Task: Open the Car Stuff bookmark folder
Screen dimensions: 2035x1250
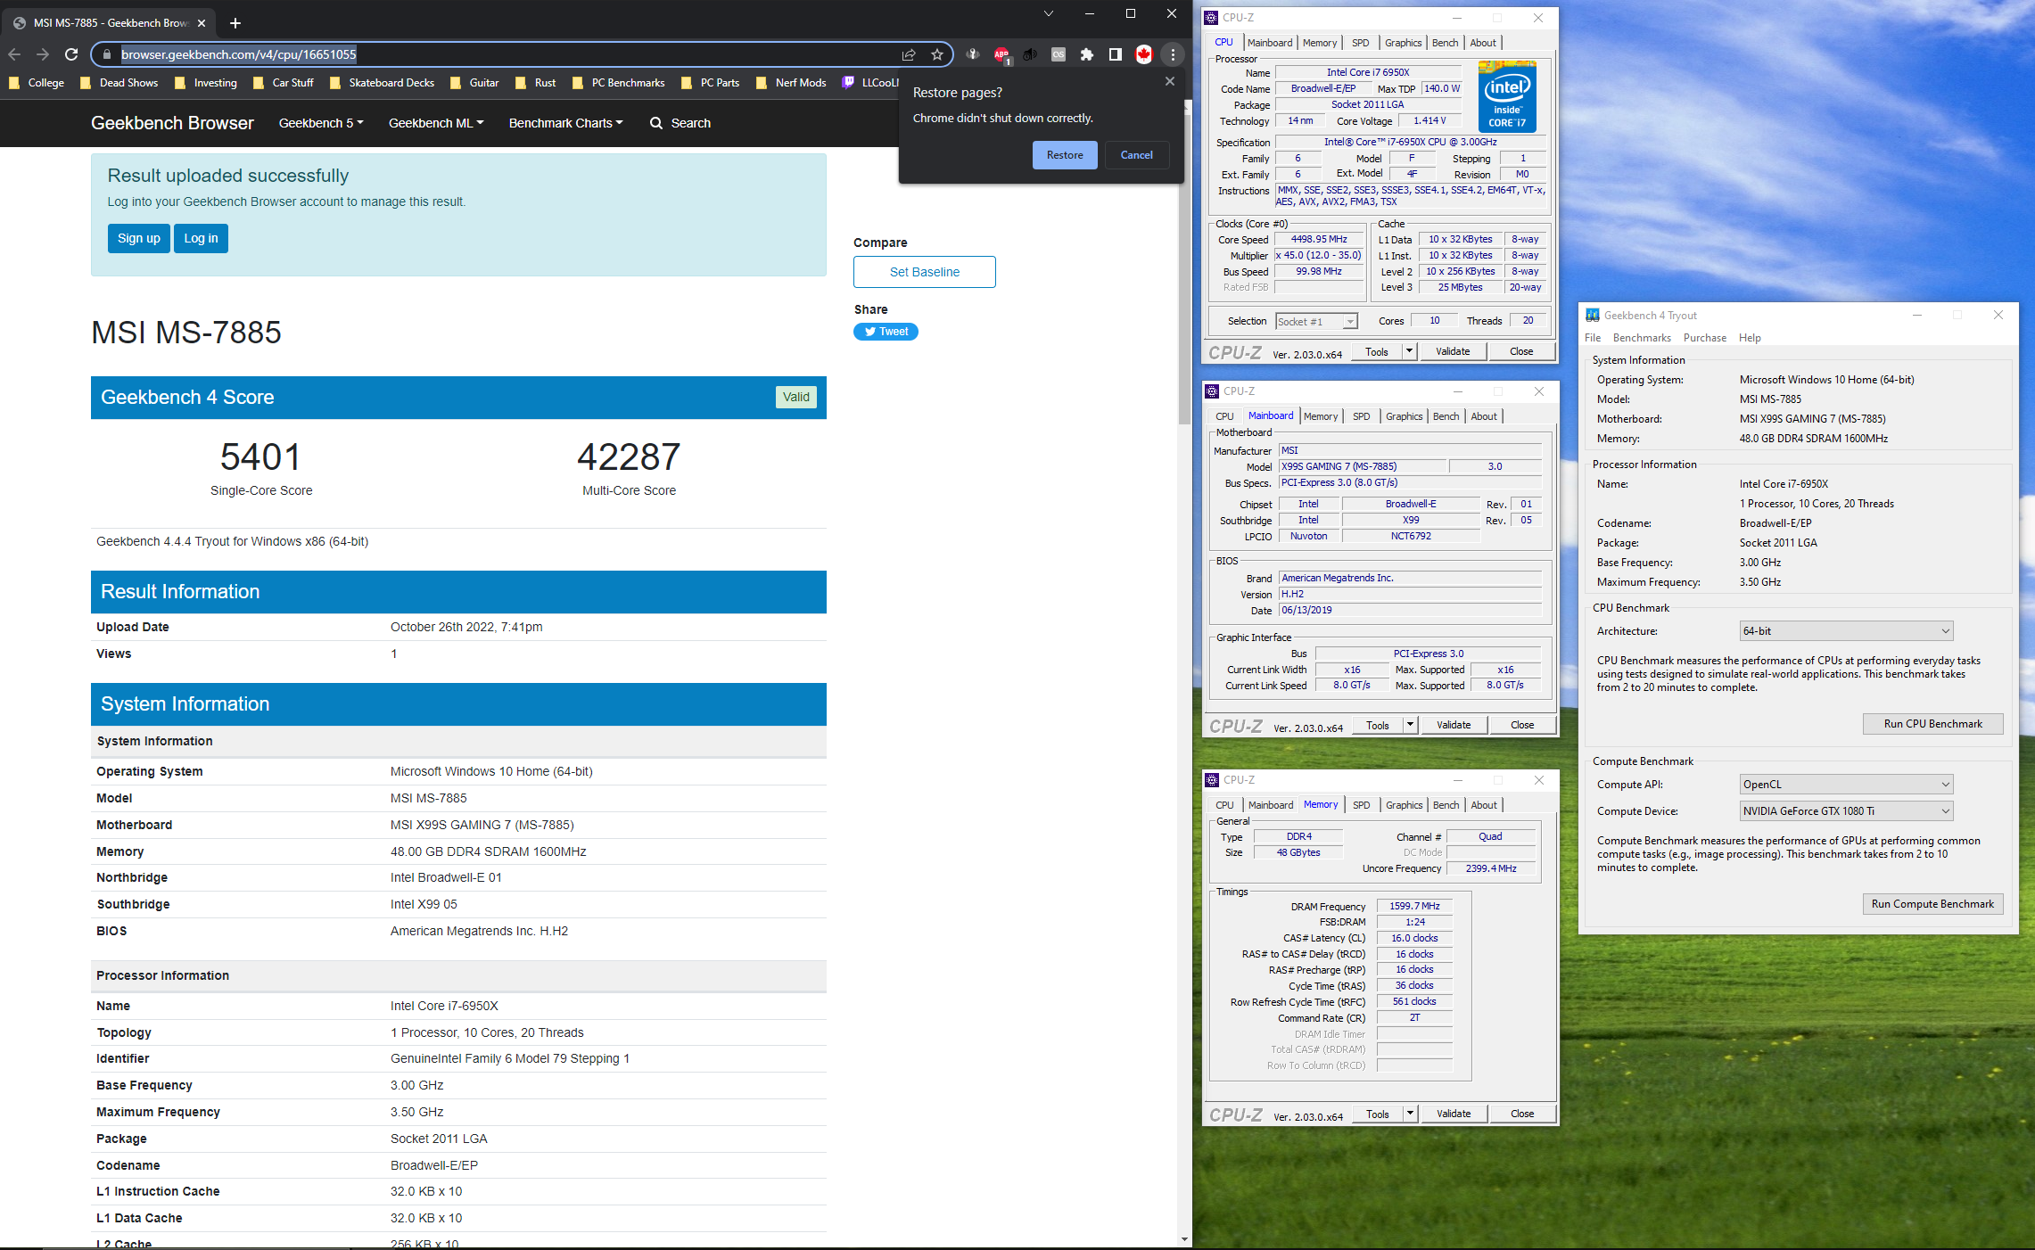Action: (x=284, y=83)
